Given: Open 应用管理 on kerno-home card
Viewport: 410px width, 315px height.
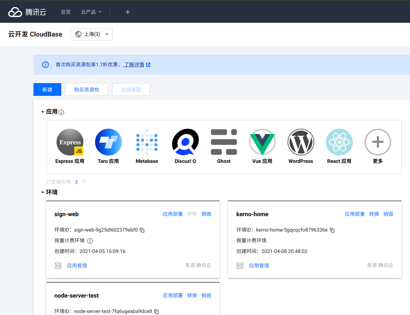Looking at the screenshot, I should click(x=259, y=266).
